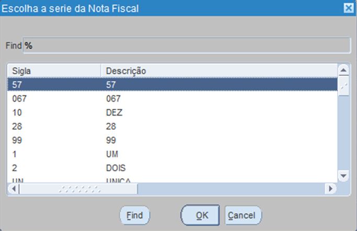
Task: Select the series 28 entry
Action: [172, 126]
